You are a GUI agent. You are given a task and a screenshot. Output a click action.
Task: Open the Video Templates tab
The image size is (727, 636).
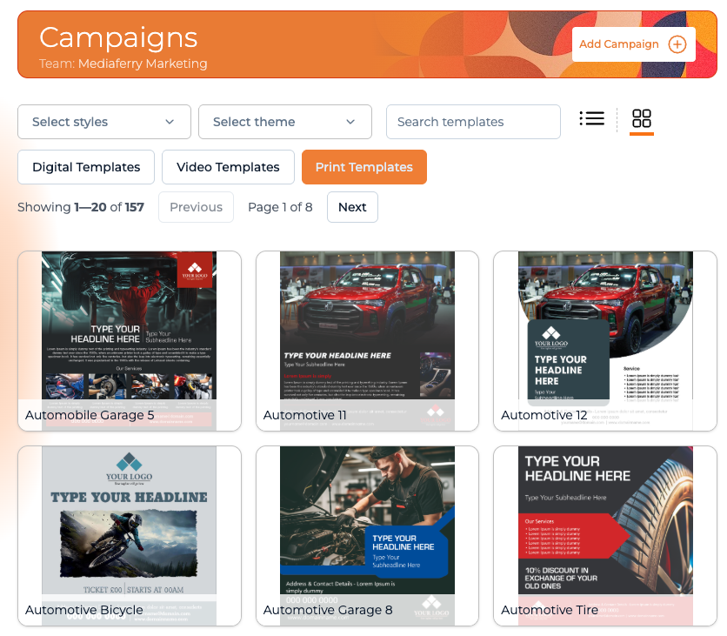[228, 167]
